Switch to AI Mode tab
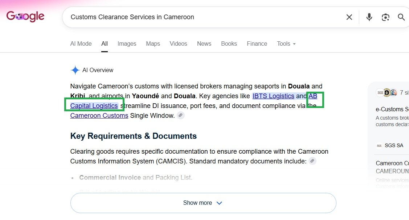This screenshot has width=409, height=220. [x=81, y=44]
